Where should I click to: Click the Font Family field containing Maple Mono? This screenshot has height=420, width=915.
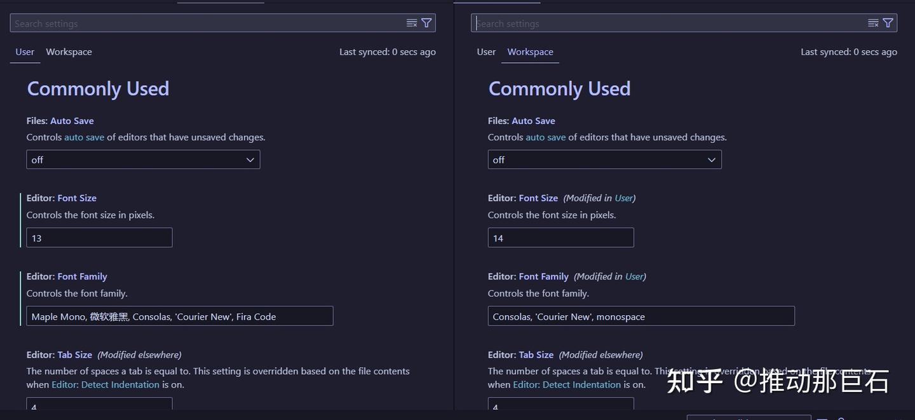179,316
